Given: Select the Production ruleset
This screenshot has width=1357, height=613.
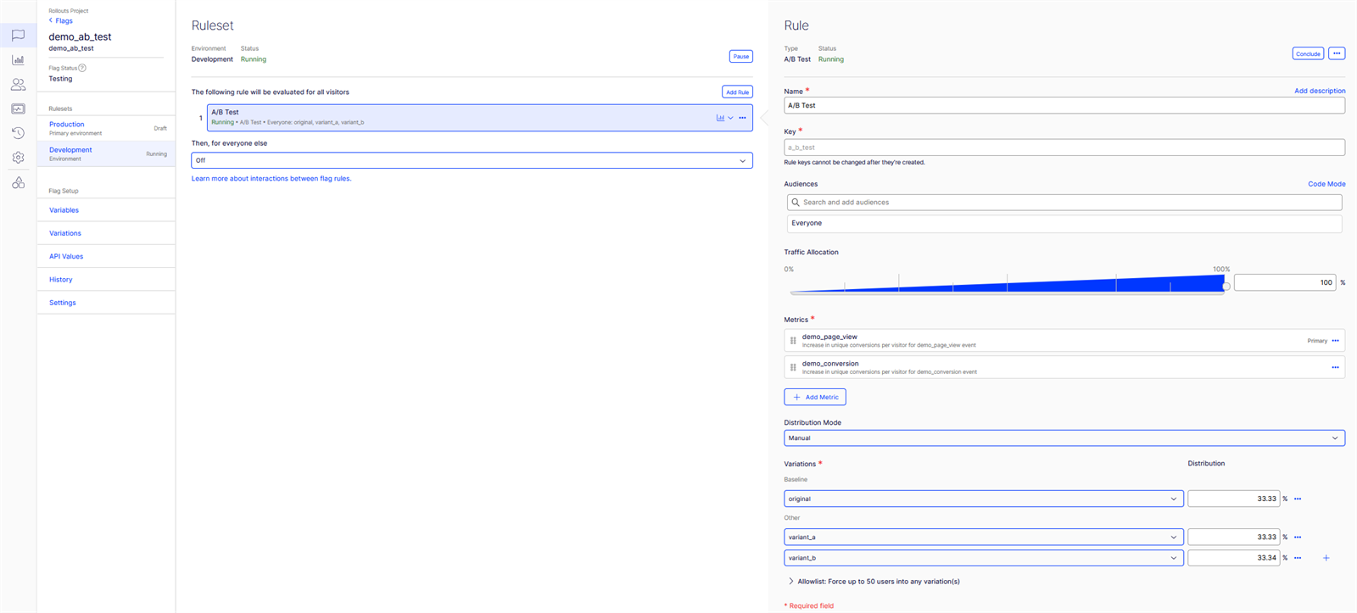Looking at the screenshot, I should [x=106, y=128].
